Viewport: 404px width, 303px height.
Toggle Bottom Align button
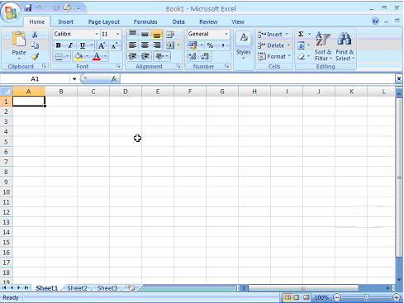click(157, 34)
